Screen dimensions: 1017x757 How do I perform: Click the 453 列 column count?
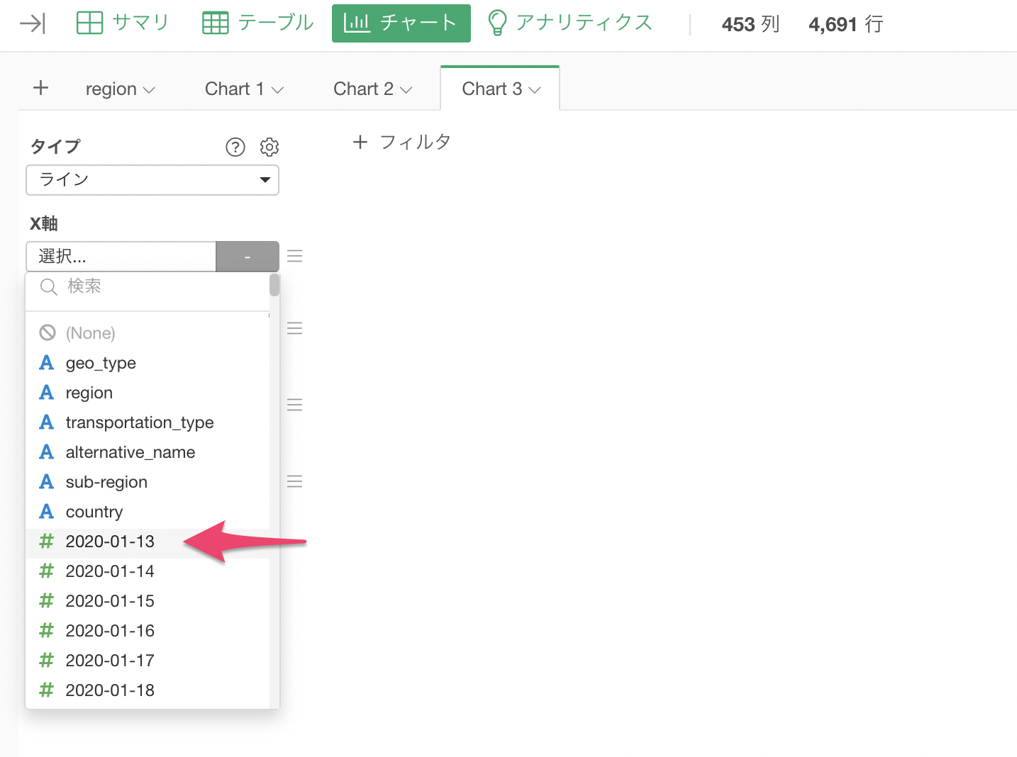(x=750, y=24)
